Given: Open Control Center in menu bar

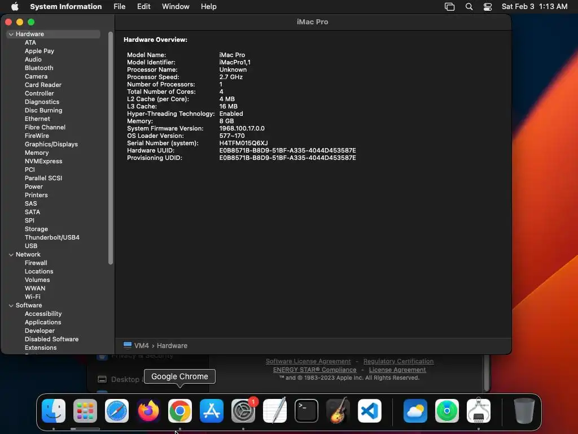Looking at the screenshot, I should point(488,7).
